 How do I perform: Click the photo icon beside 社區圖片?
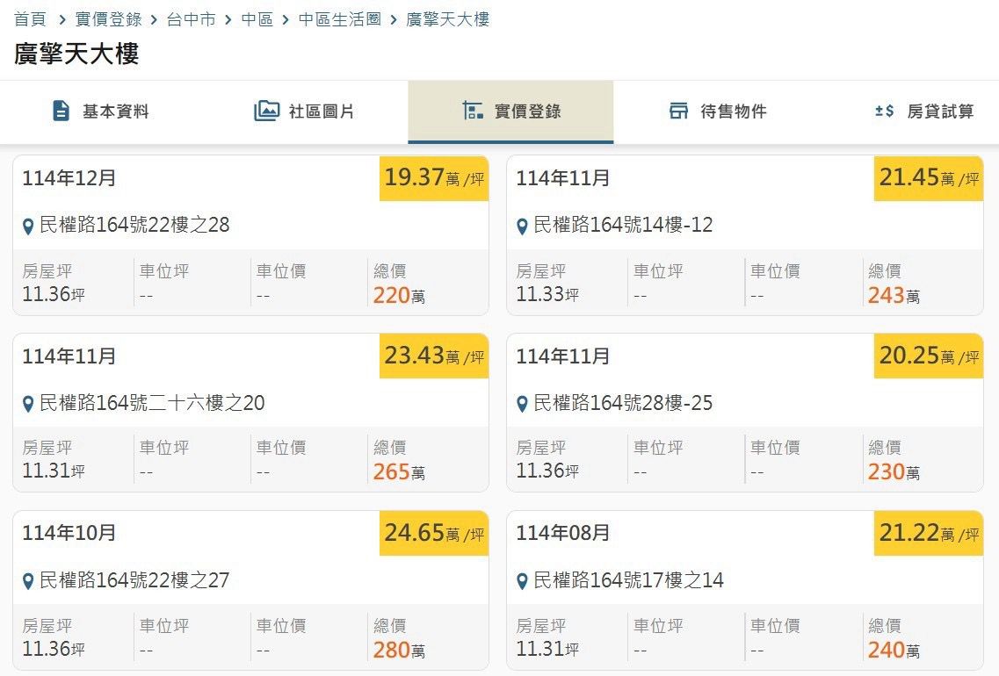click(x=266, y=111)
